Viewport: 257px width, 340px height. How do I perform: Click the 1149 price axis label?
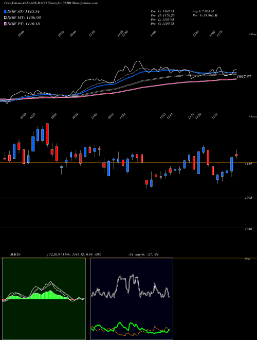(x=248, y=164)
